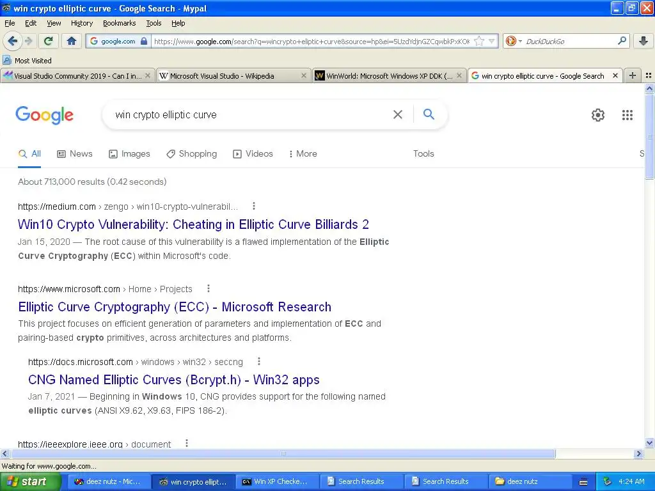Close the Microsoft Visual Studio Wikipedia tab
The width and height of the screenshot is (655, 491).
[x=304, y=75]
